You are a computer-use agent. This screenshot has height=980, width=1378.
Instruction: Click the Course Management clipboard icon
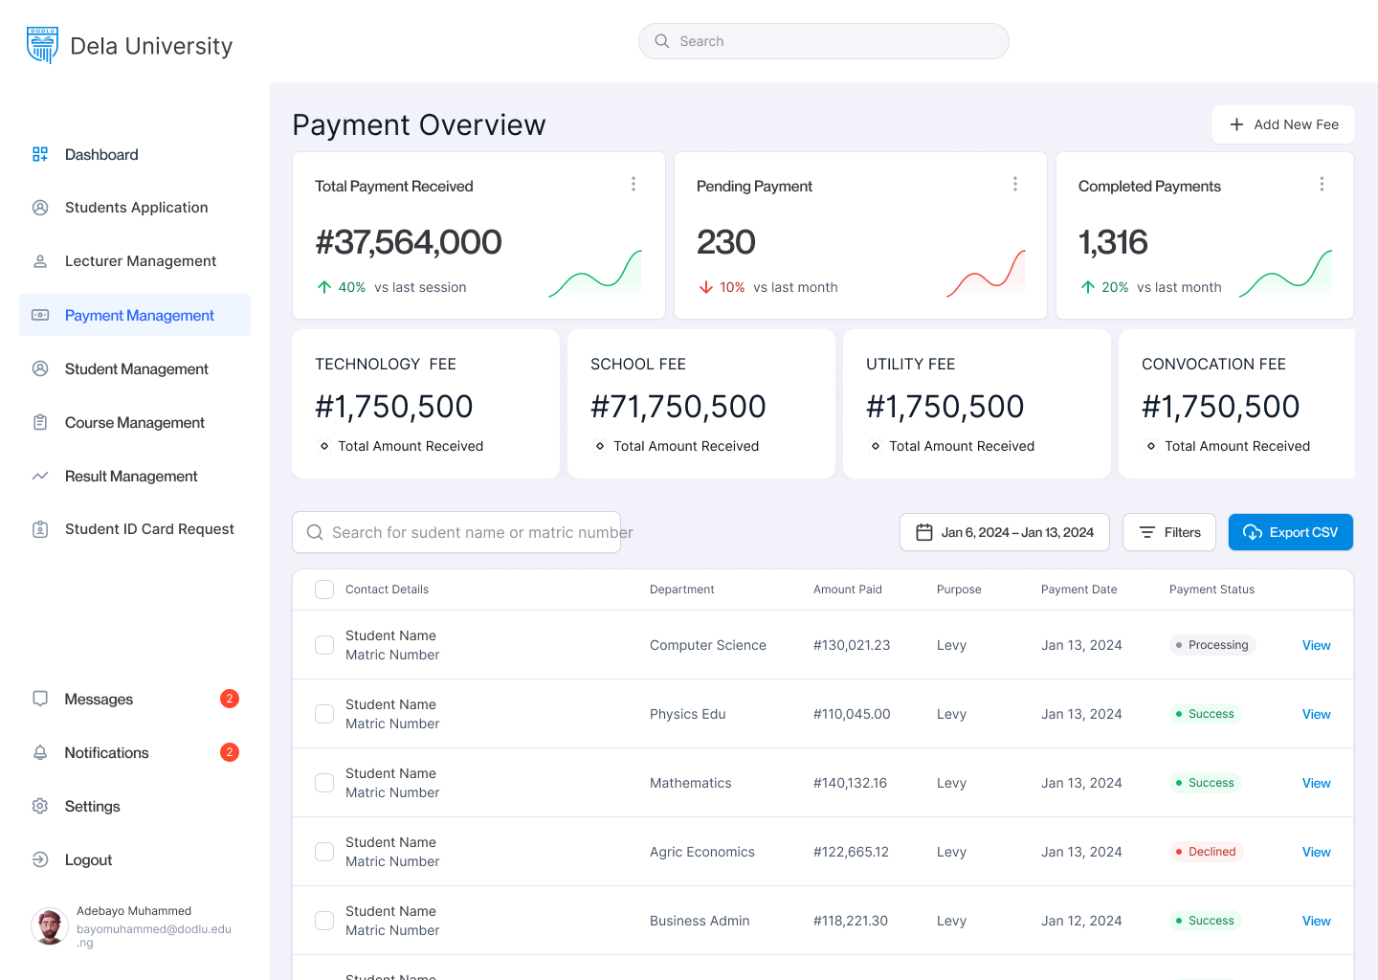pos(40,422)
